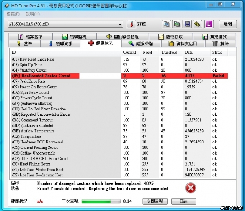Select the LifeTime Reads from Host row
Image resolution: width=245 pixels, height=211 pixels.
pos(119,175)
